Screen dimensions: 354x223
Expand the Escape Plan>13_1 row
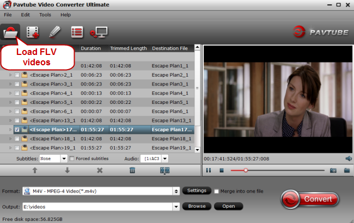coord(10,120)
